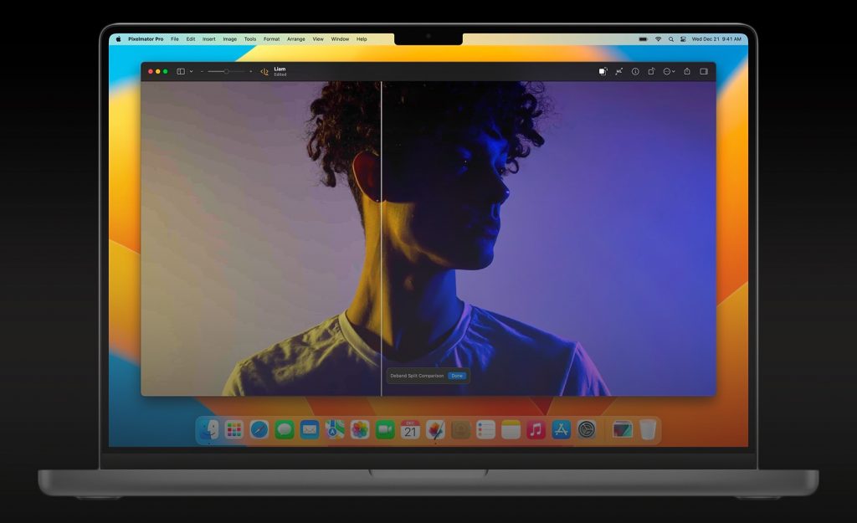Toggle the sidebar visibility in the toolbar
Image resolution: width=857 pixels, height=523 pixels.
pyautogui.click(x=181, y=71)
